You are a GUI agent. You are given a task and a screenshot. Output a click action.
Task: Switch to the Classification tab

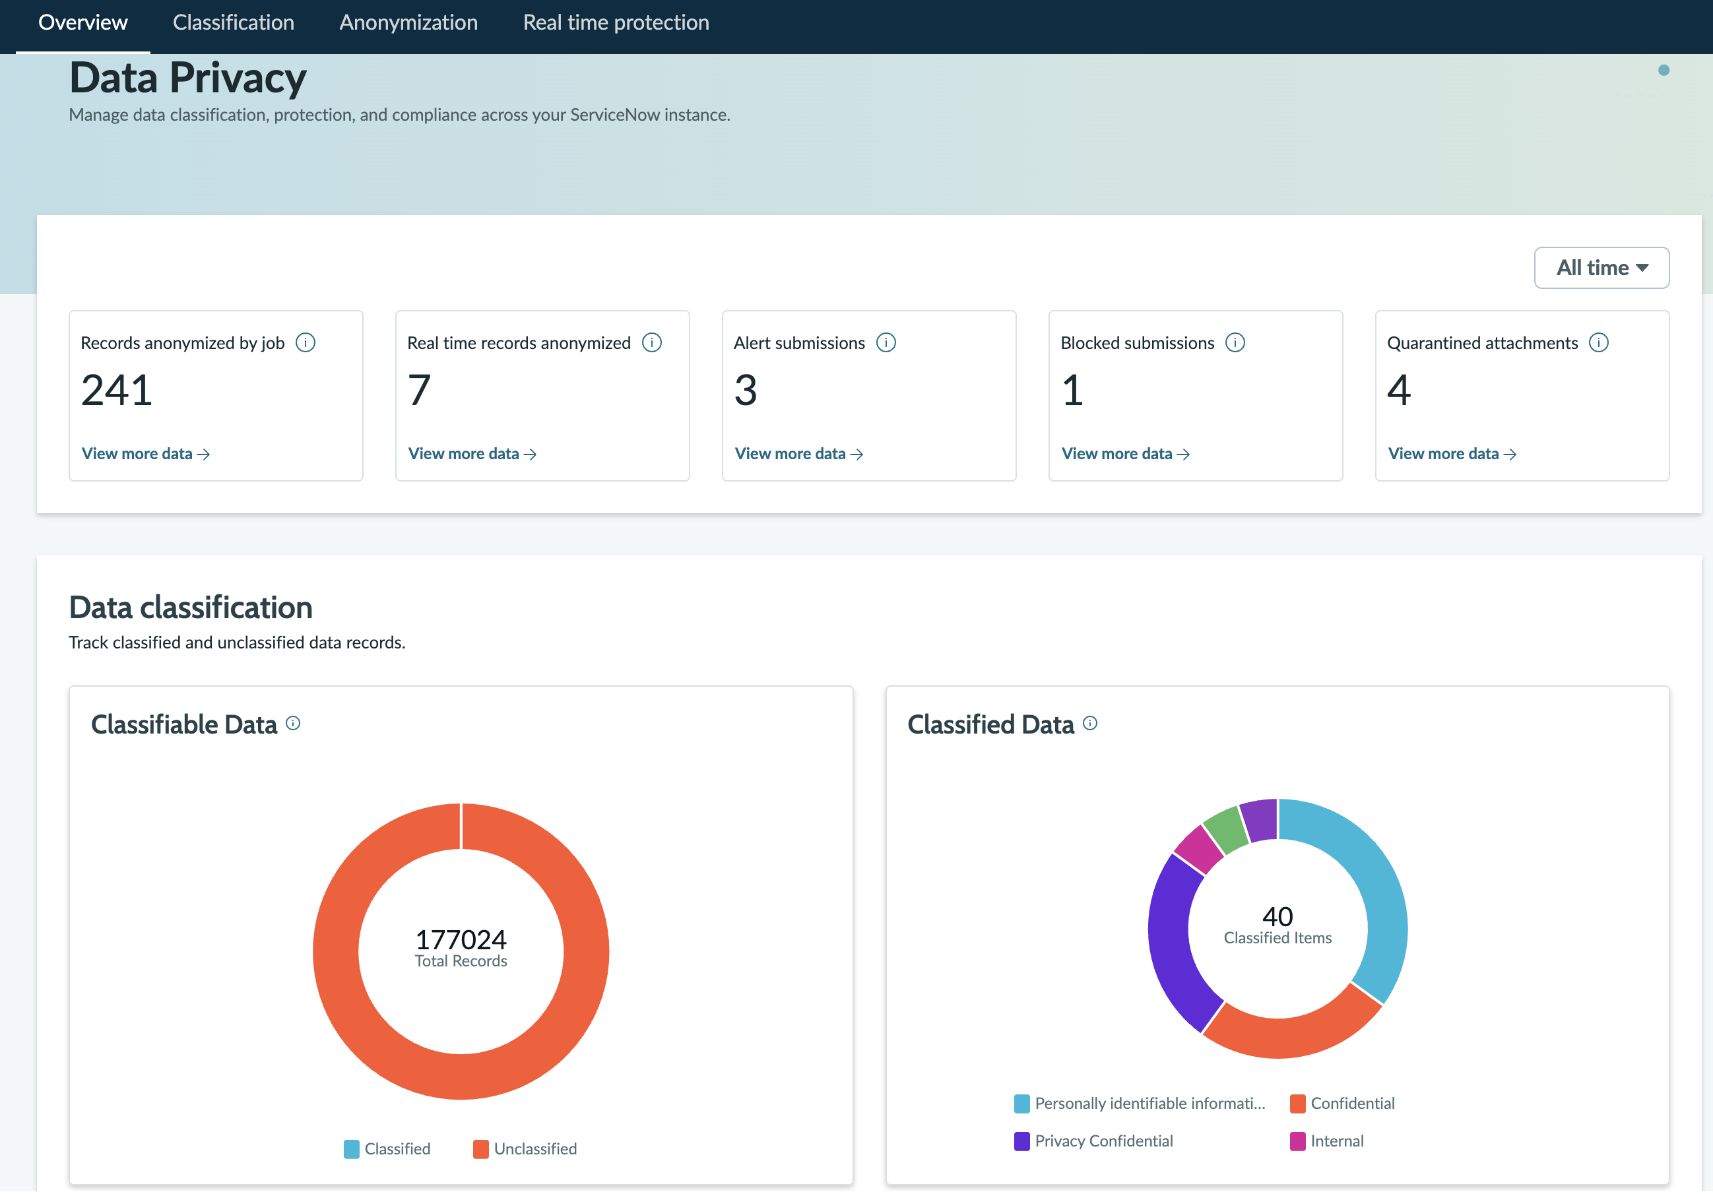coord(234,22)
